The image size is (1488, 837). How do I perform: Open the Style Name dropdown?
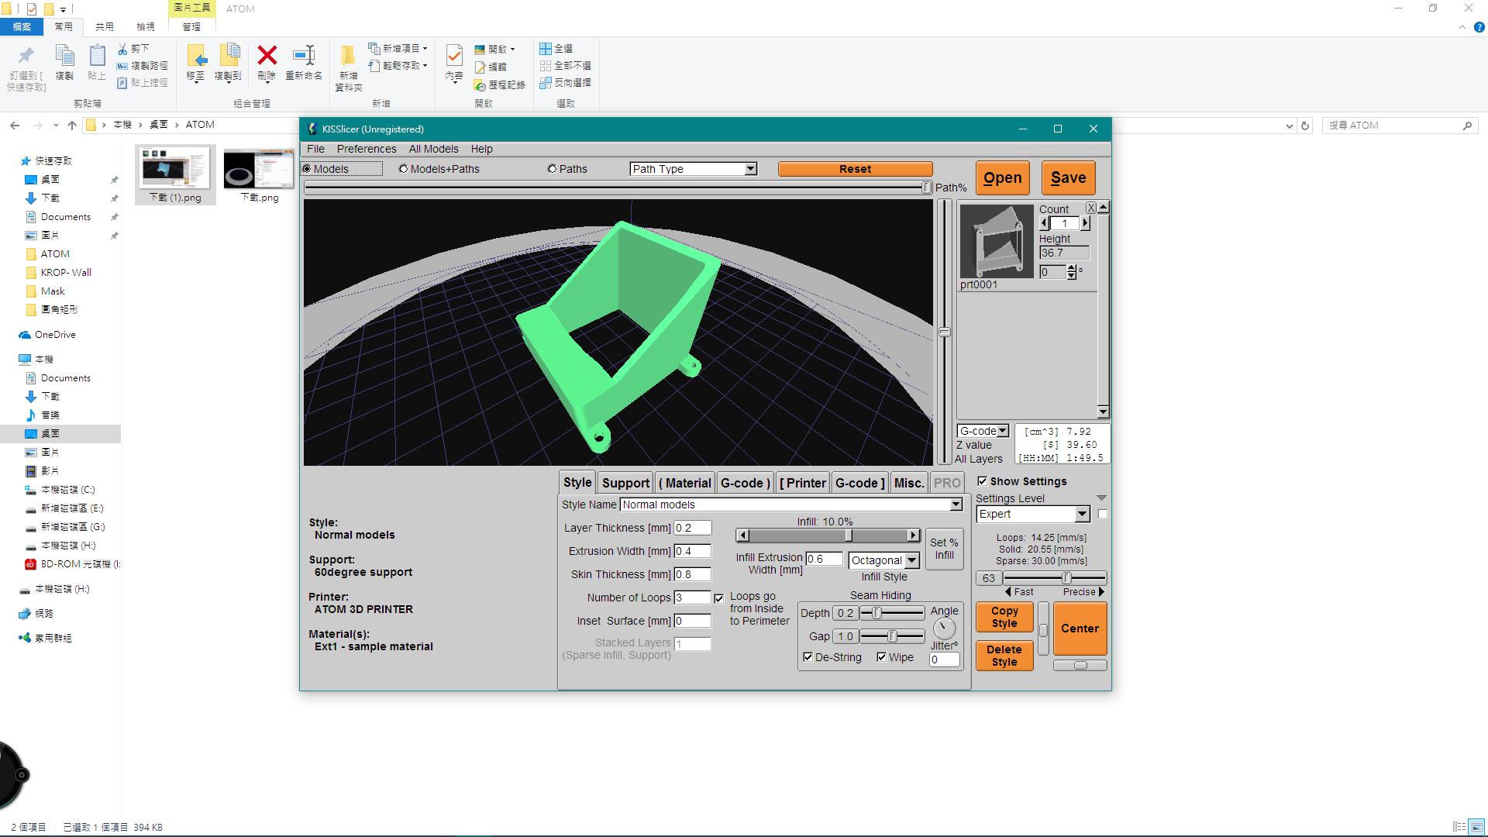956,505
